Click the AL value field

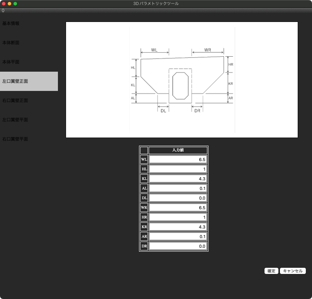pos(178,188)
